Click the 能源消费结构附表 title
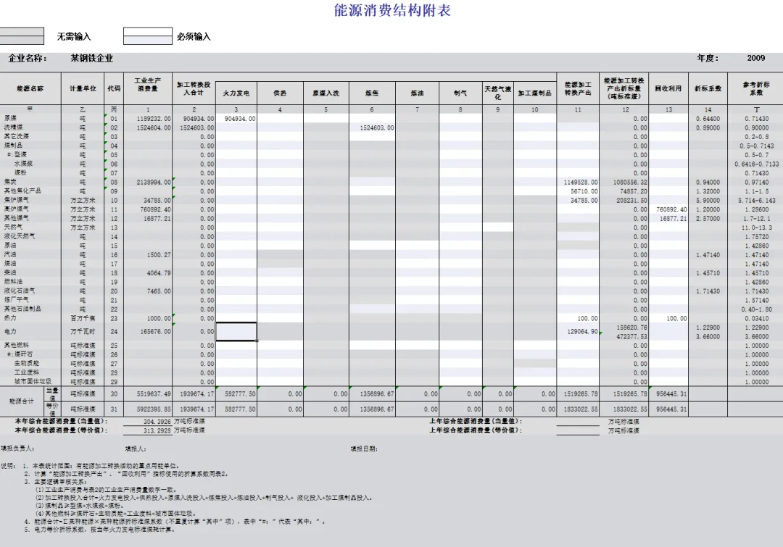783x547 pixels. 392,10
